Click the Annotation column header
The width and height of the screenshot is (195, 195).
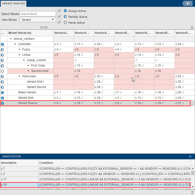click(x=19, y=163)
